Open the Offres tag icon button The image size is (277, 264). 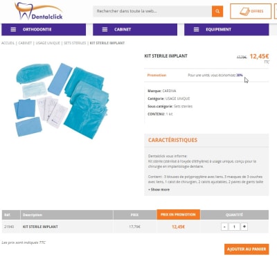(x=251, y=11)
